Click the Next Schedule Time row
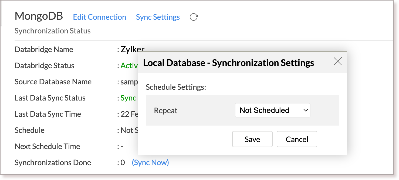This screenshot has width=399, height=180. pos(47,146)
